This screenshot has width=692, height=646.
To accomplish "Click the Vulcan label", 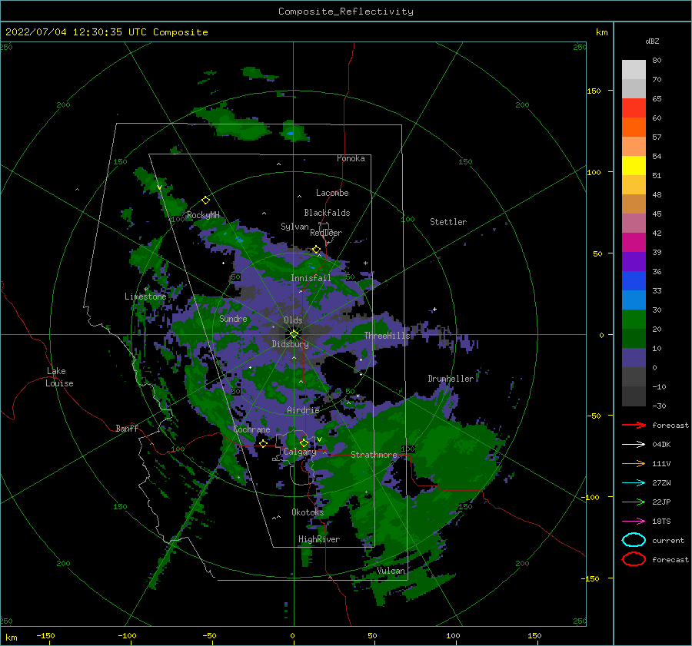I will click(x=391, y=571).
